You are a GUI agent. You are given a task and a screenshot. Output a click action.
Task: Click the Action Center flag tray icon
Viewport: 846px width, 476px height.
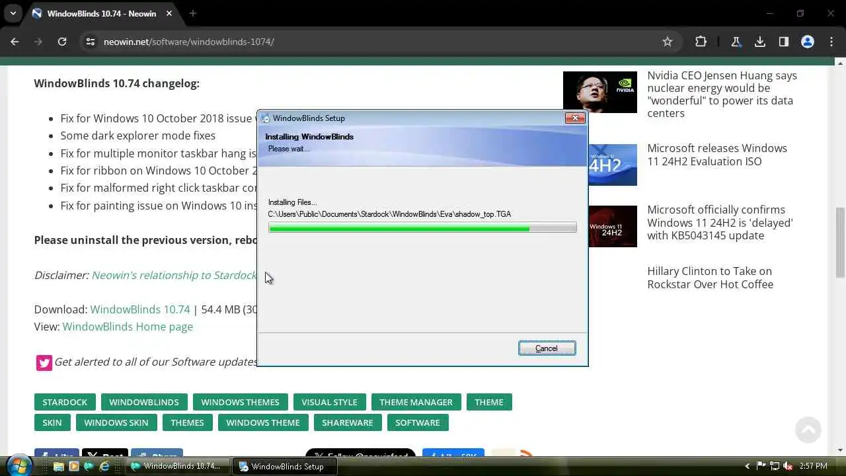[761, 466]
